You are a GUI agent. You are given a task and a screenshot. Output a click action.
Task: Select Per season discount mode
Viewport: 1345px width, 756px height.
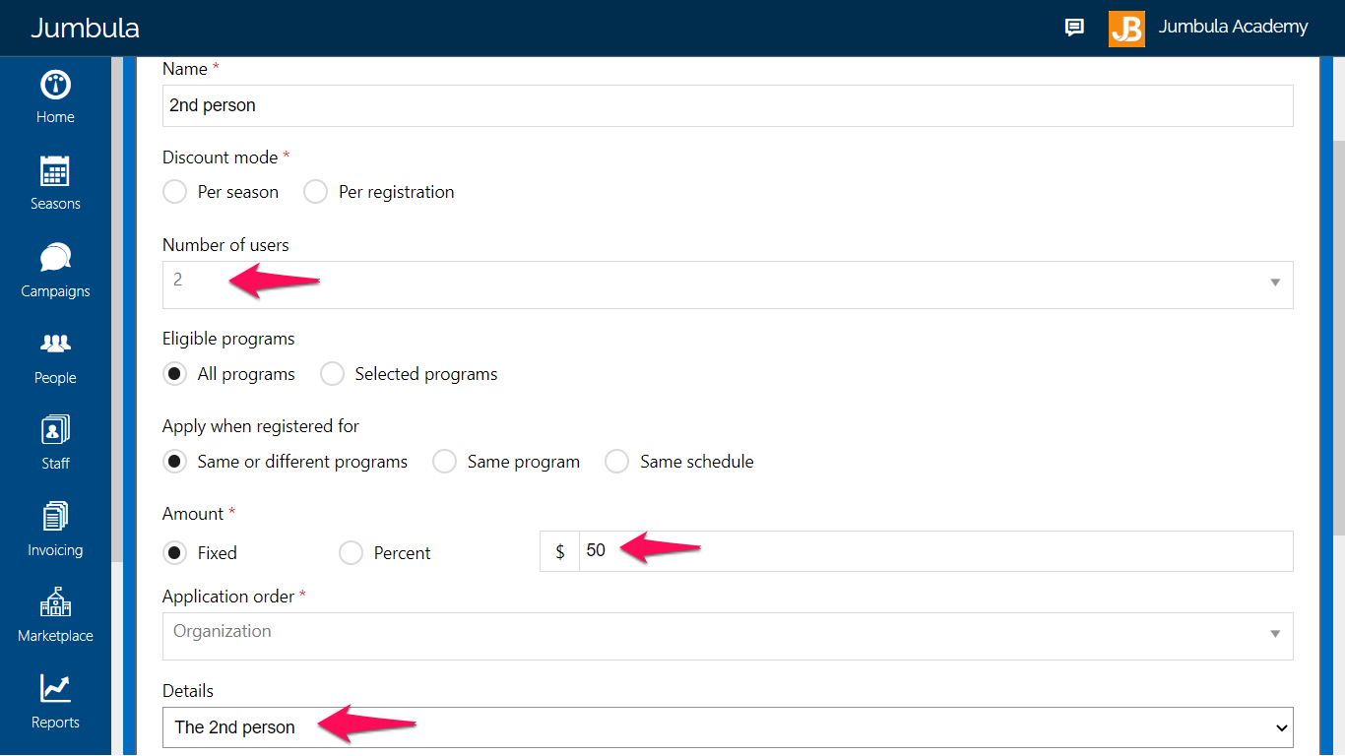pos(174,192)
